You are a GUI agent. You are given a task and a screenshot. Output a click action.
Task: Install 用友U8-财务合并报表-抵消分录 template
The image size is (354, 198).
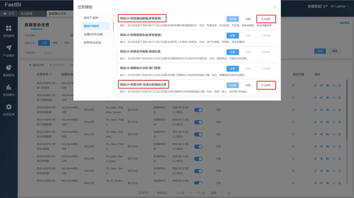tap(232, 52)
